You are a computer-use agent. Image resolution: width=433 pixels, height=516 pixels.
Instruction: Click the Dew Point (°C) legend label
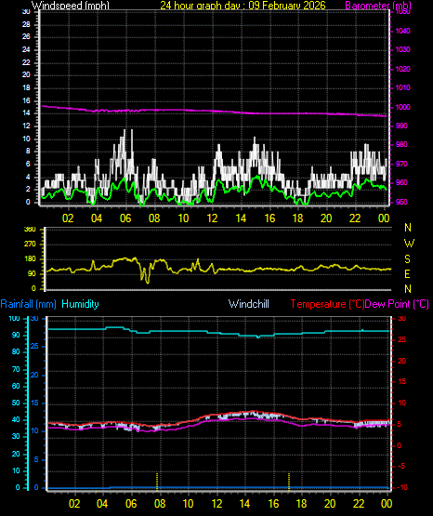pos(397,304)
